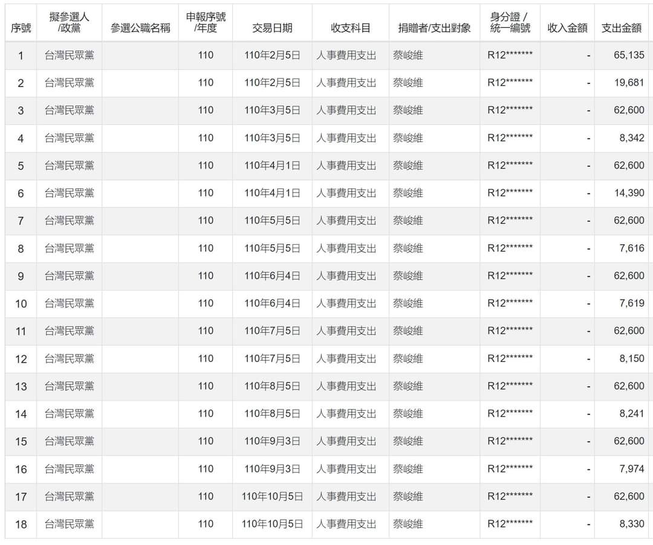Click the 收入金額 column header

point(567,28)
